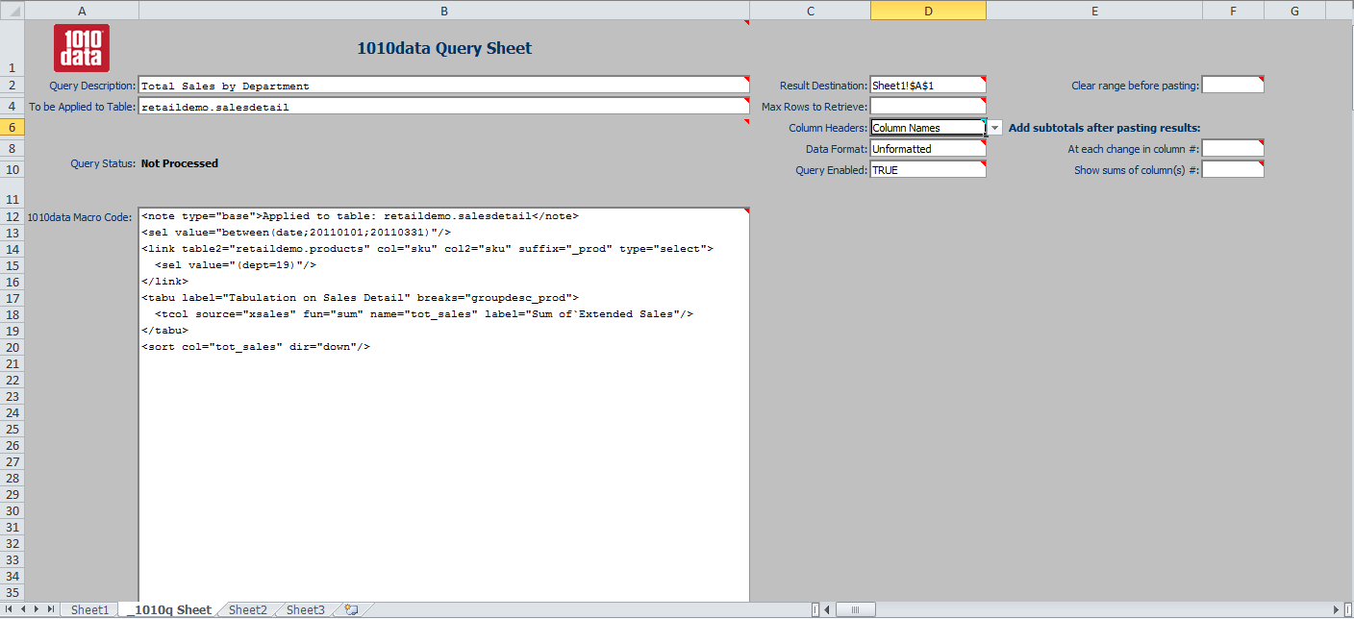Switch to the Sheet3 tab

[x=306, y=609]
